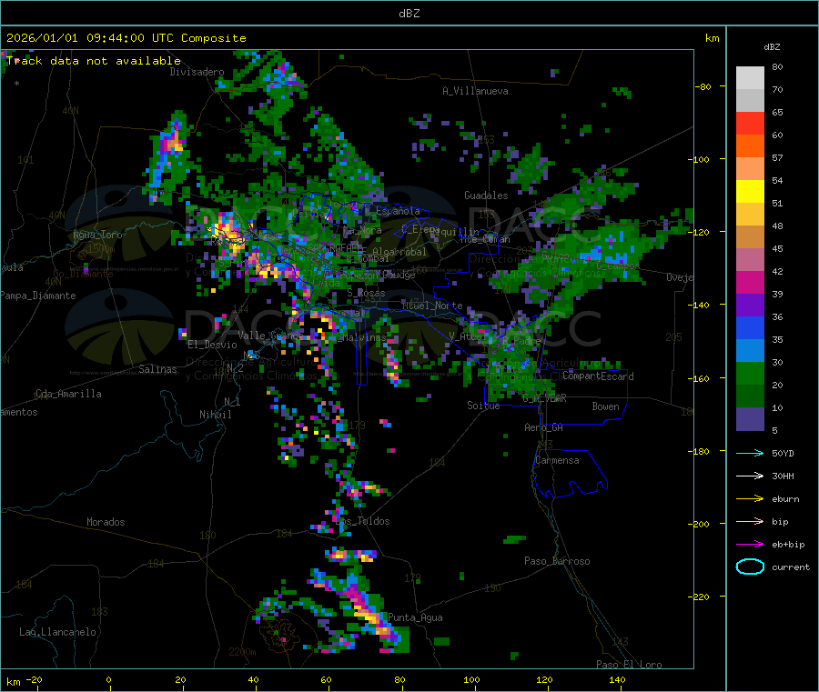
Task: Click the 'Pampa_Diamante' map label
Action: click(38, 296)
